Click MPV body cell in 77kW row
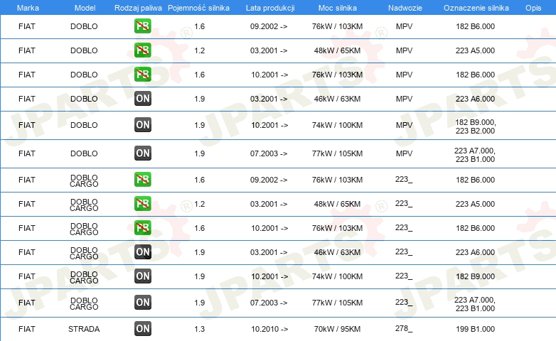Viewport: 556px width, 341px height. [405, 153]
